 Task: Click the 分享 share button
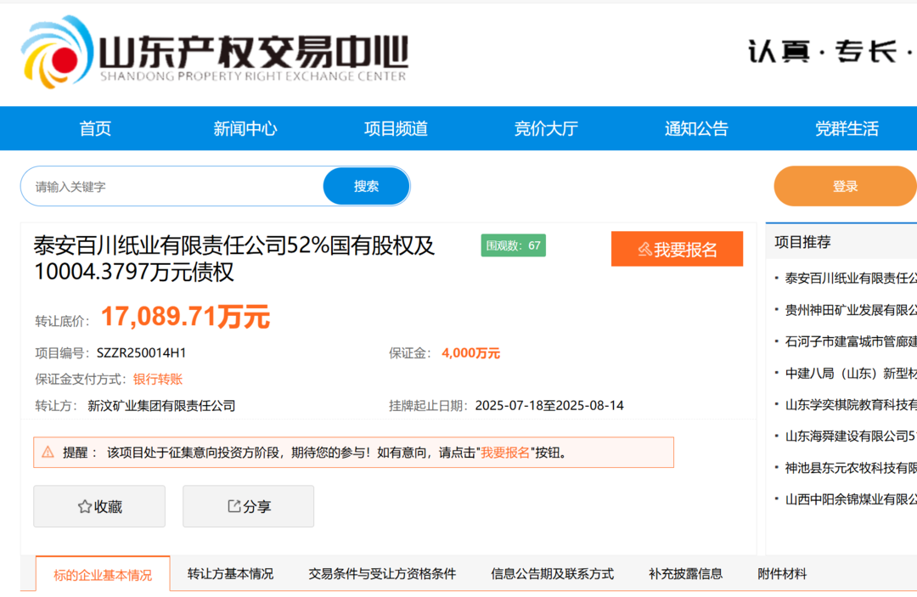click(x=249, y=506)
